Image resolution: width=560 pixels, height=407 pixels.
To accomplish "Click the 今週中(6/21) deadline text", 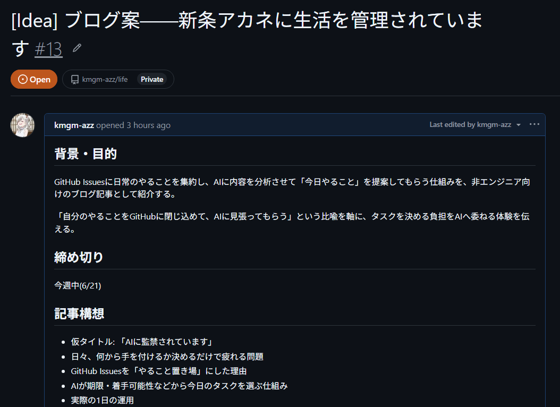I will click(x=78, y=286).
